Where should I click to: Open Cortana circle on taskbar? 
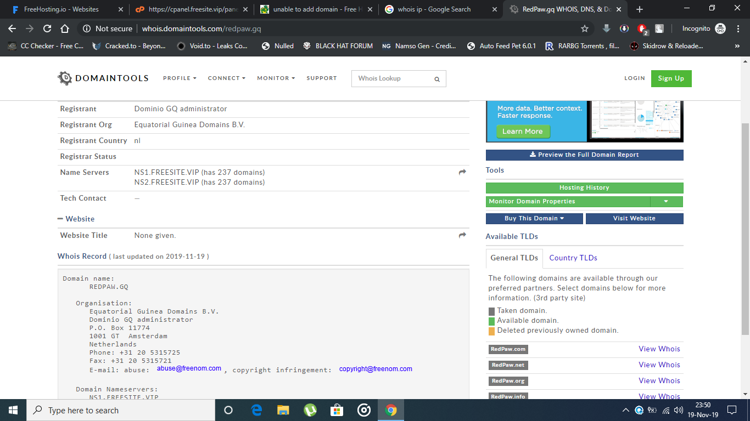pos(228,410)
